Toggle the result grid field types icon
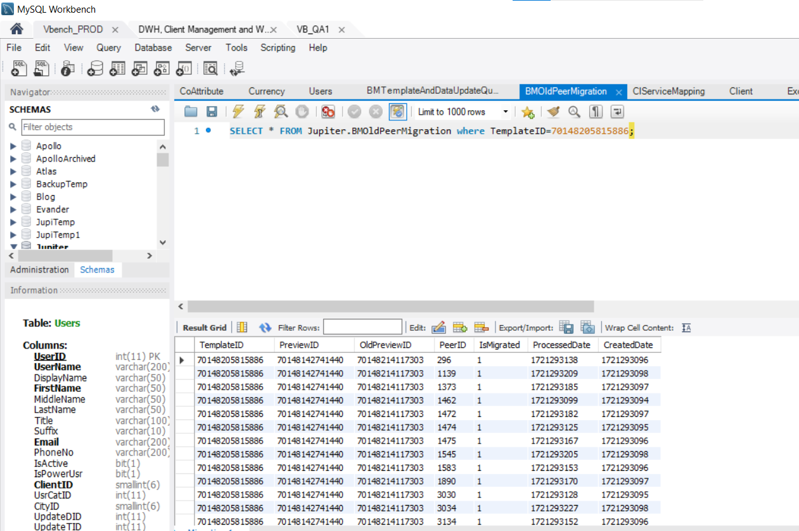This screenshot has height=531, width=799. pyautogui.click(x=242, y=328)
